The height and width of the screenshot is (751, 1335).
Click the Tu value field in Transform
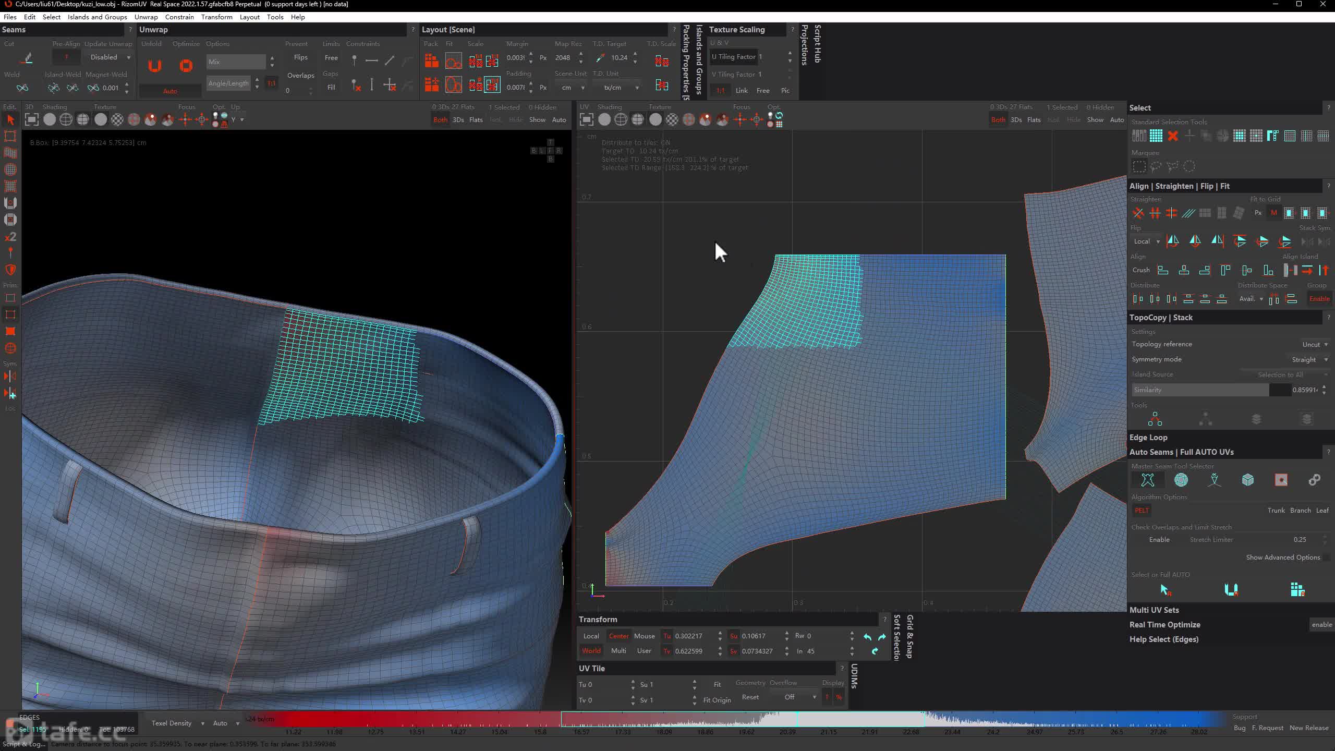[x=694, y=636]
